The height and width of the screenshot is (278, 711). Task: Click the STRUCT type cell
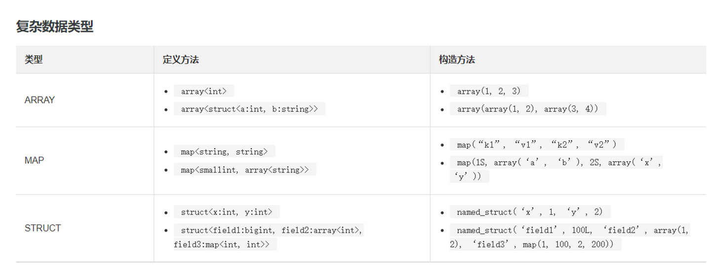[x=42, y=228]
